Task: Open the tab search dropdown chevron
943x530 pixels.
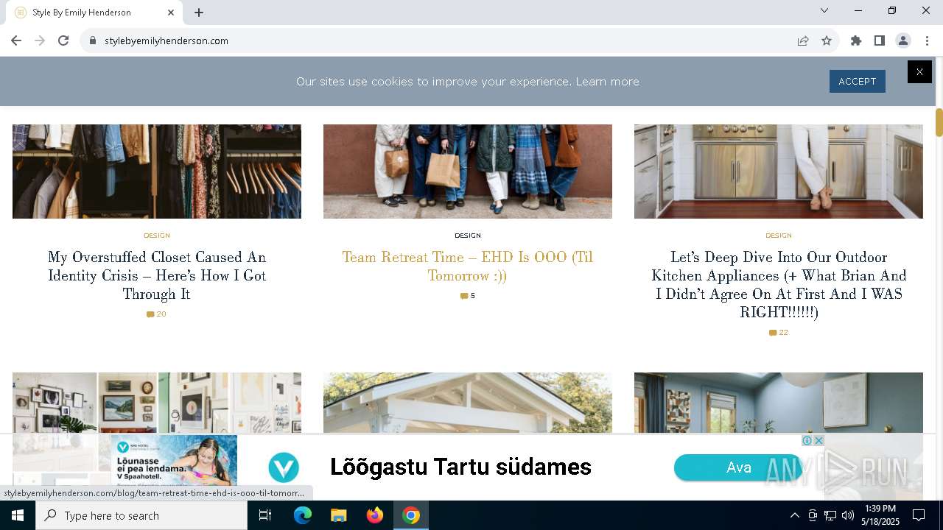Action: [x=824, y=10]
